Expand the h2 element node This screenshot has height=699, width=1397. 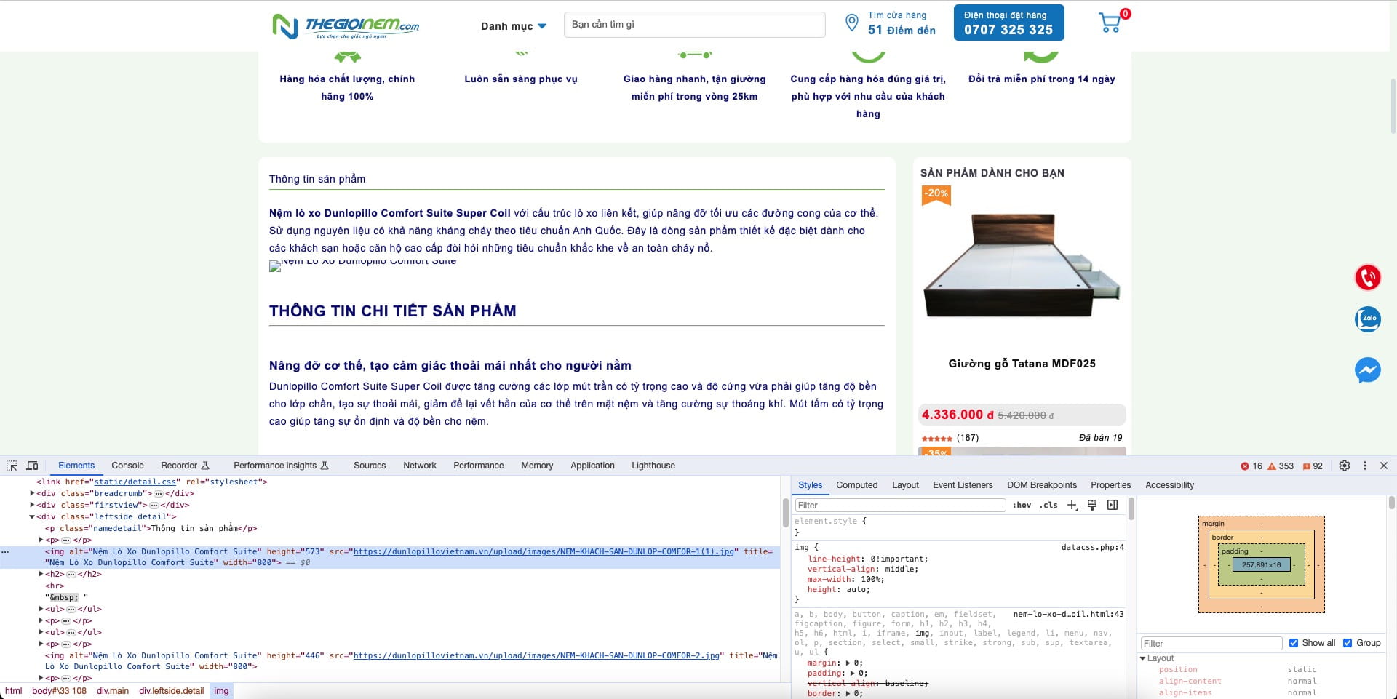41,575
